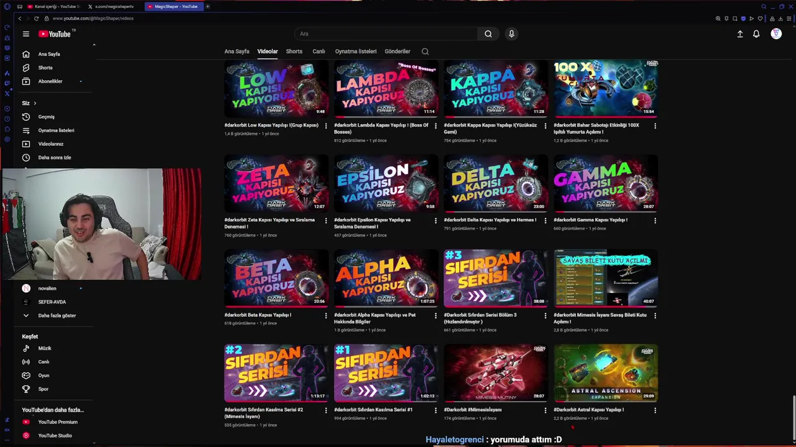Image resolution: width=796 pixels, height=447 pixels.
Task: Open the create upload icon
Action: 740,34
